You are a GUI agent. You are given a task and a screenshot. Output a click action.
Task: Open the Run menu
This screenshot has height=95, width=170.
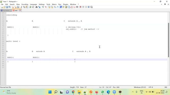pyautogui.click(x=60, y=4)
